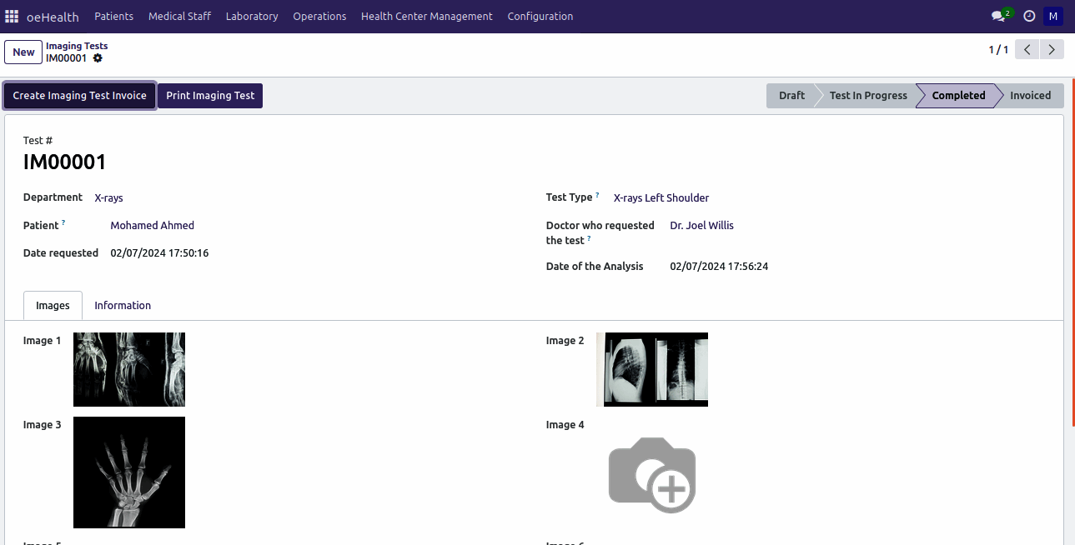Click the New record button
Screen dimensions: 1075x545
[23, 52]
